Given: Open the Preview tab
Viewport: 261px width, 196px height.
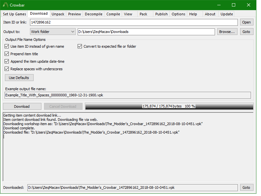Looking at the screenshot, I should [75, 14].
